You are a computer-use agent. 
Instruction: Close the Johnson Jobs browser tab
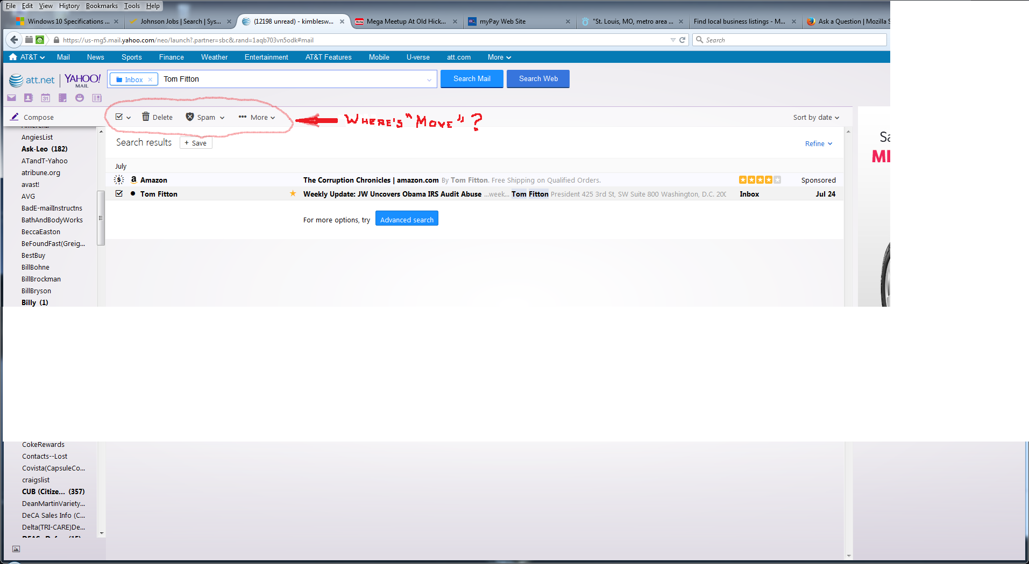click(x=229, y=21)
